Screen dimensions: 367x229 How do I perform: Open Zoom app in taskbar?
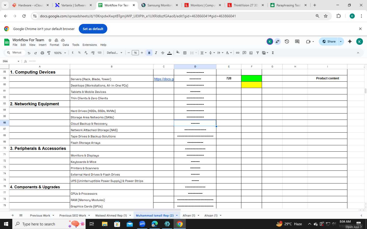142,224
